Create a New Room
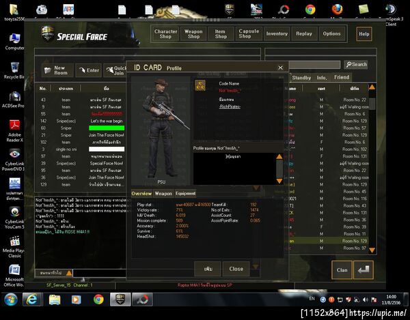The image size is (410, 320). tap(57, 70)
